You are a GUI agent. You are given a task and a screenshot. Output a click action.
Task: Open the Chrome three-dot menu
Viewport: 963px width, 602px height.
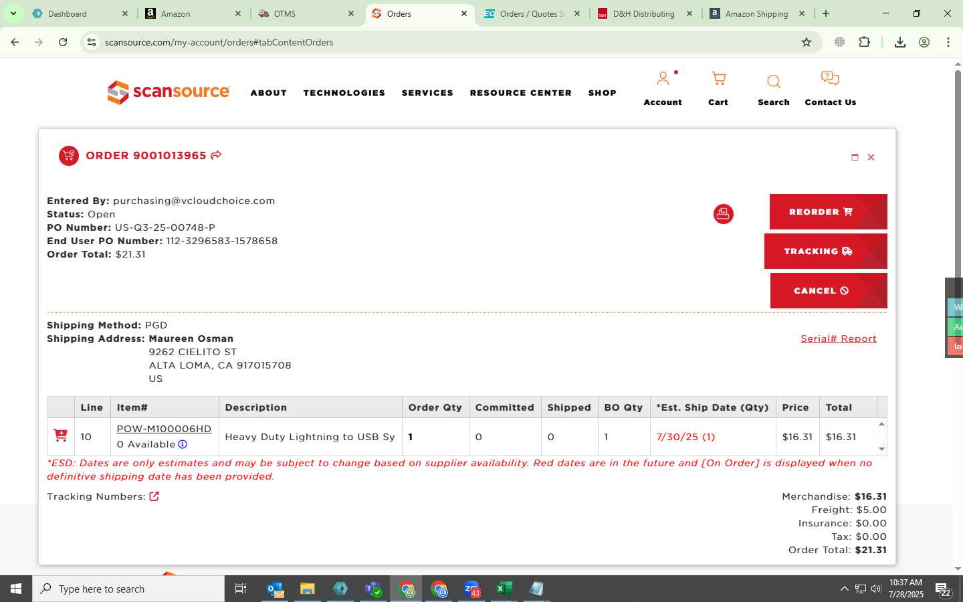(x=948, y=42)
